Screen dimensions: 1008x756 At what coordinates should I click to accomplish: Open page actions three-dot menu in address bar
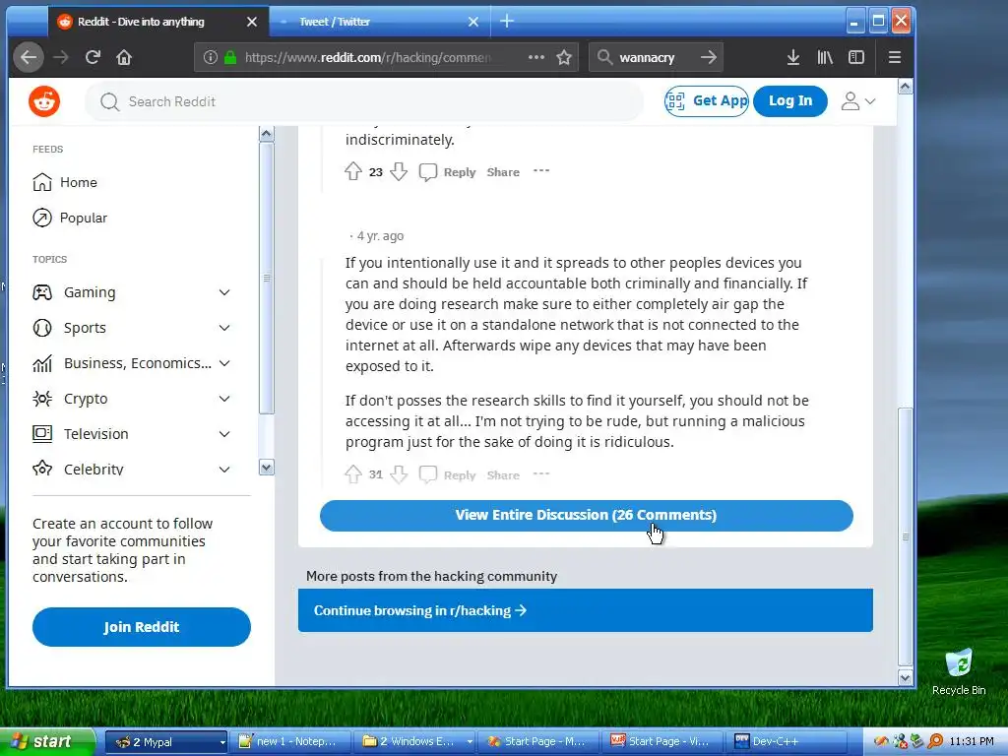pos(536,57)
